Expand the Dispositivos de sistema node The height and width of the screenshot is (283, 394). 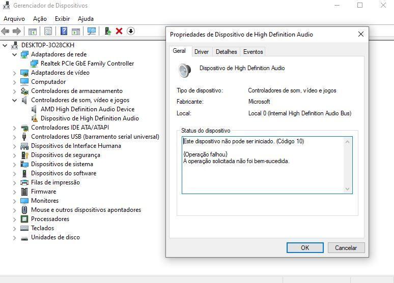[15, 164]
